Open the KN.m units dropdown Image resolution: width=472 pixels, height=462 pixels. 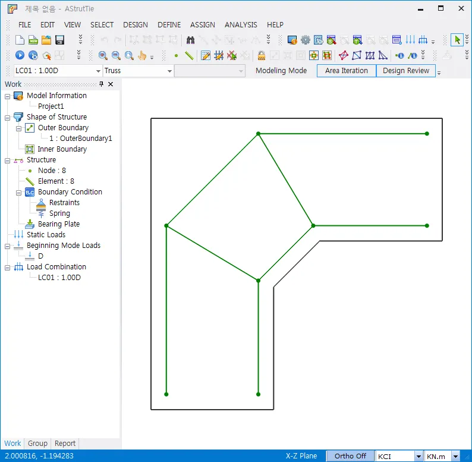[x=455, y=456]
